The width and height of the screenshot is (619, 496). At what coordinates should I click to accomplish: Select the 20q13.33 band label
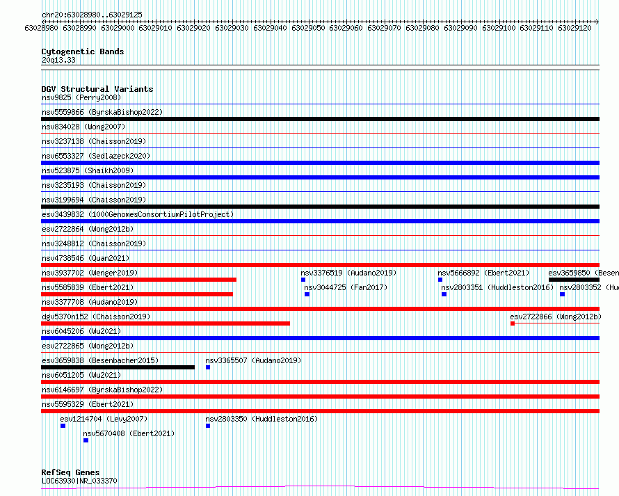(58, 60)
